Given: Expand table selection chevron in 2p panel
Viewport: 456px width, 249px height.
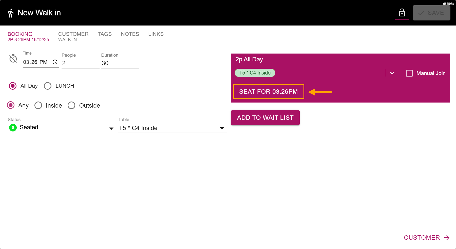Looking at the screenshot, I should click(392, 73).
